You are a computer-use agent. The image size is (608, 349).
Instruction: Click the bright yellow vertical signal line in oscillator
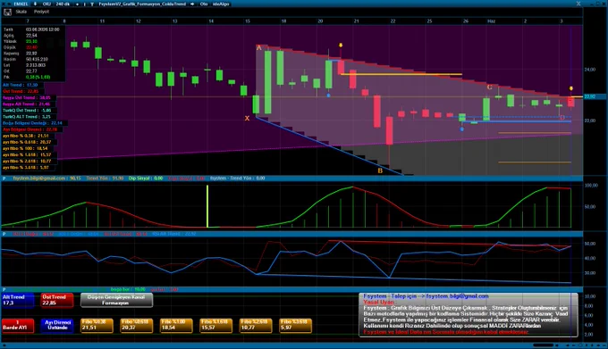coord(207,206)
